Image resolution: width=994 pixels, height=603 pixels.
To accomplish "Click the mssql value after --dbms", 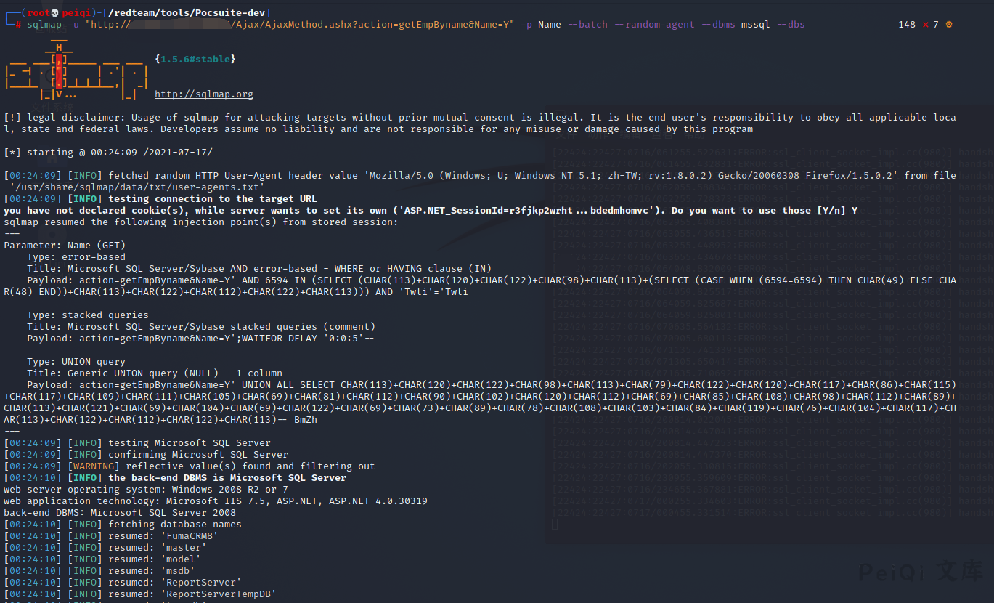I will [x=756, y=25].
